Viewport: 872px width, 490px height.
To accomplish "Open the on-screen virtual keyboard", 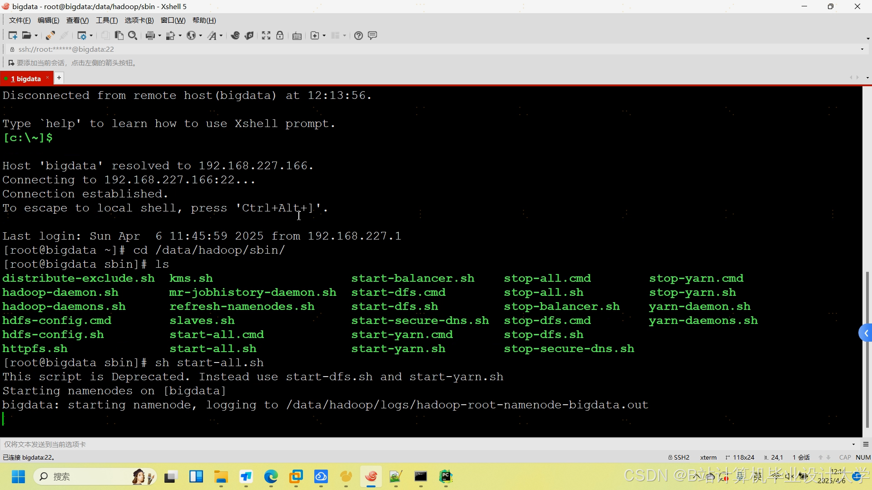I will [x=297, y=35].
